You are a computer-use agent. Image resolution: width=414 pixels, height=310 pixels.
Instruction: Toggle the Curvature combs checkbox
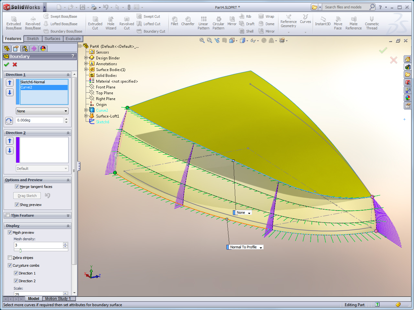point(10,265)
